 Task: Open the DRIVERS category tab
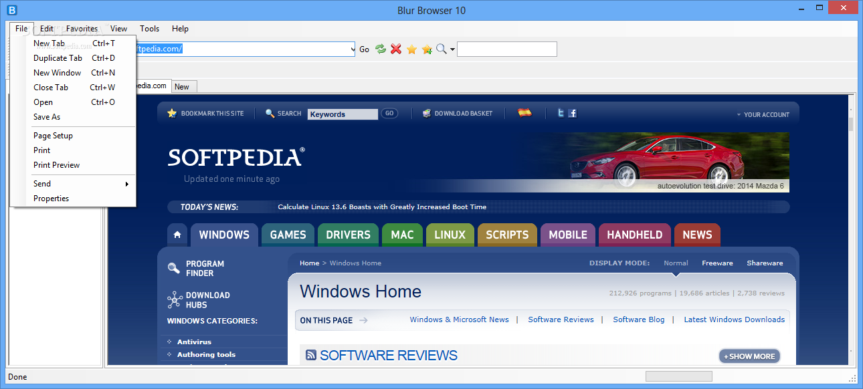point(348,235)
